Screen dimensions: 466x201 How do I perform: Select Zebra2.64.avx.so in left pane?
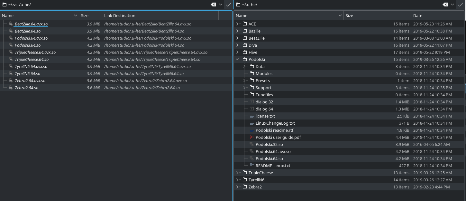pos(30,81)
